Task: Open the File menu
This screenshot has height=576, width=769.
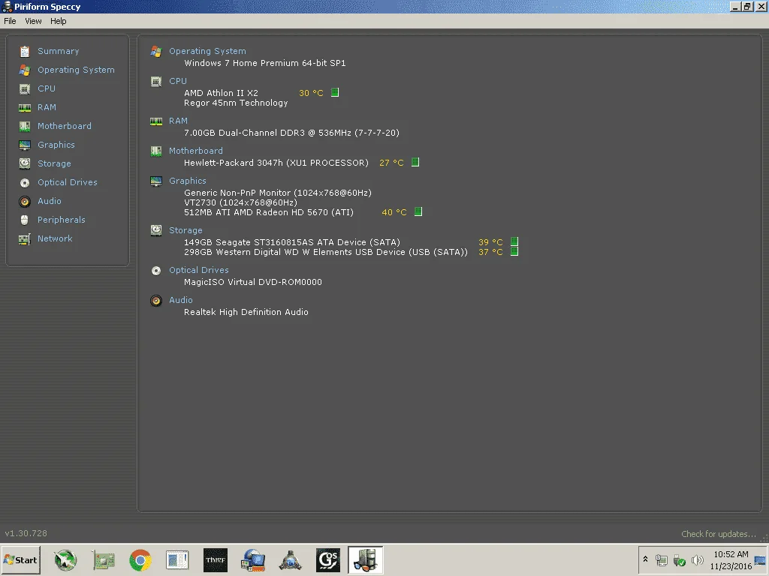Action: pyautogui.click(x=10, y=21)
